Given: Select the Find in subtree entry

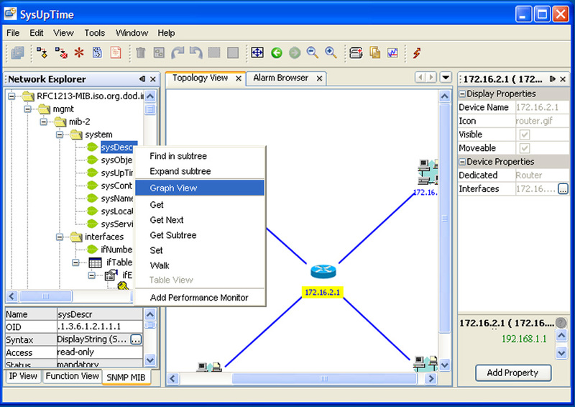Looking at the screenshot, I should coord(200,156).
